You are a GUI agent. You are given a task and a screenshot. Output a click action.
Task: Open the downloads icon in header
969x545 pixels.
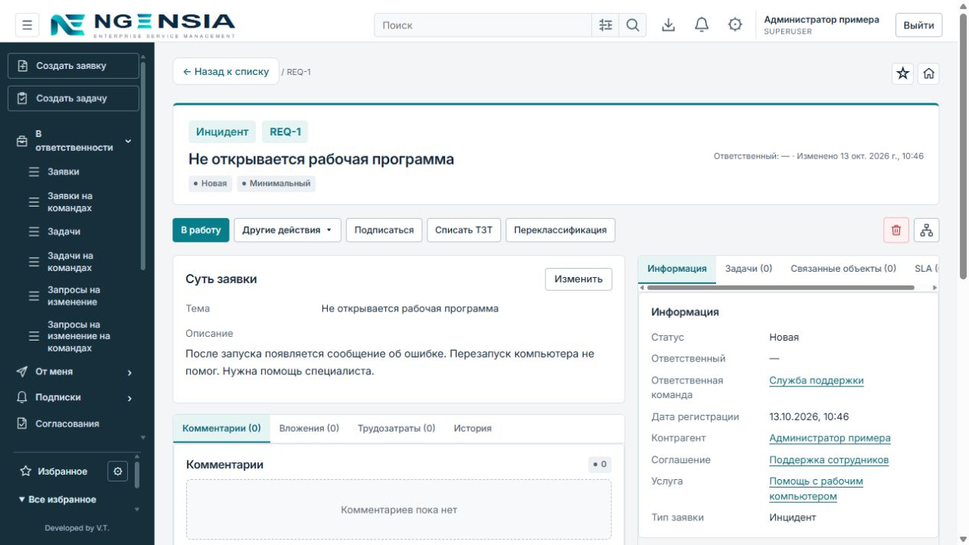[669, 25]
